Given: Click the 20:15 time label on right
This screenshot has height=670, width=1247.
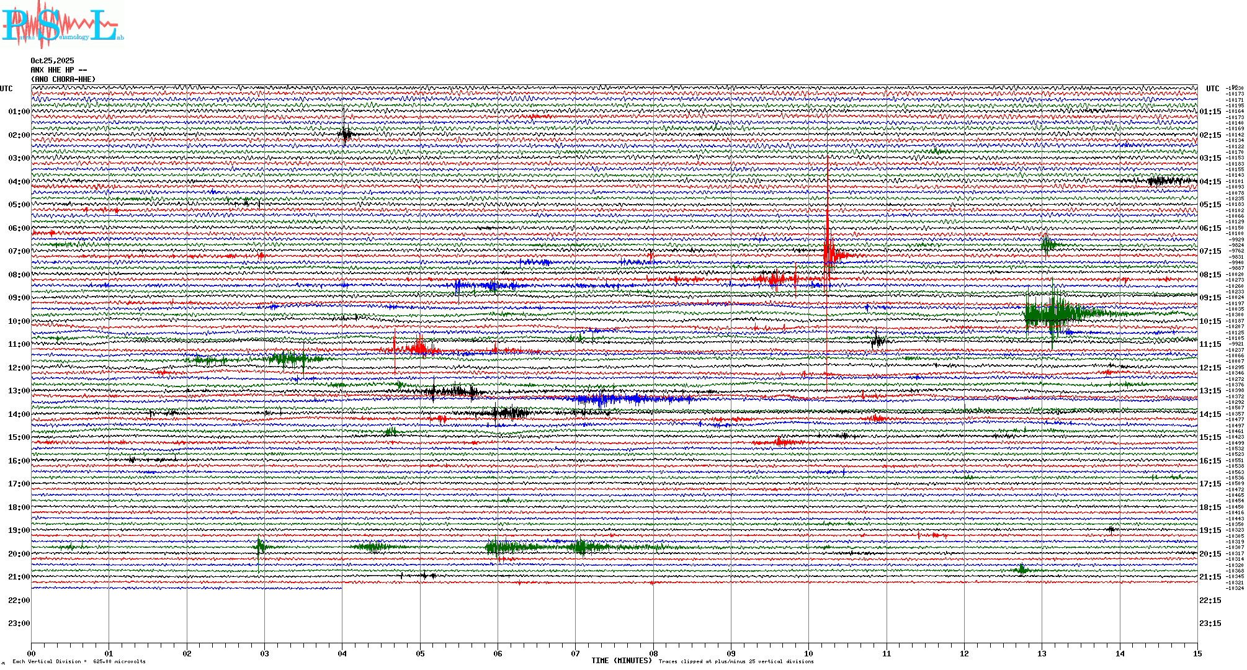Looking at the screenshot, I should tap(1210, 554).
